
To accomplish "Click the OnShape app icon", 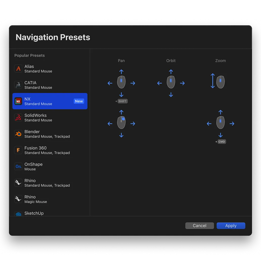I will (18, 166).
